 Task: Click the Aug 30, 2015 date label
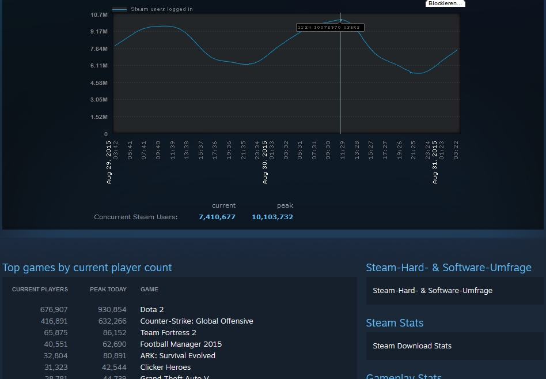tap(264, 163)
